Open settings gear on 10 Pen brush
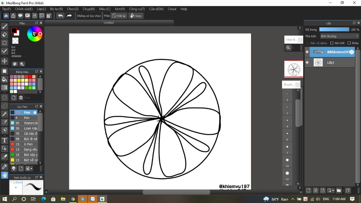Image resolution: width=361 pixels, height=203 pixels. pos(35,112)
